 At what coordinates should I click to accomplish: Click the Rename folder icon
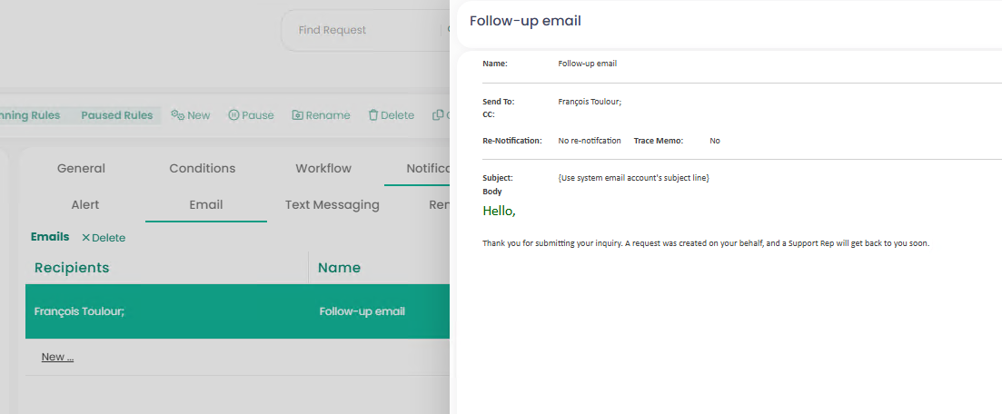[298, 115]
